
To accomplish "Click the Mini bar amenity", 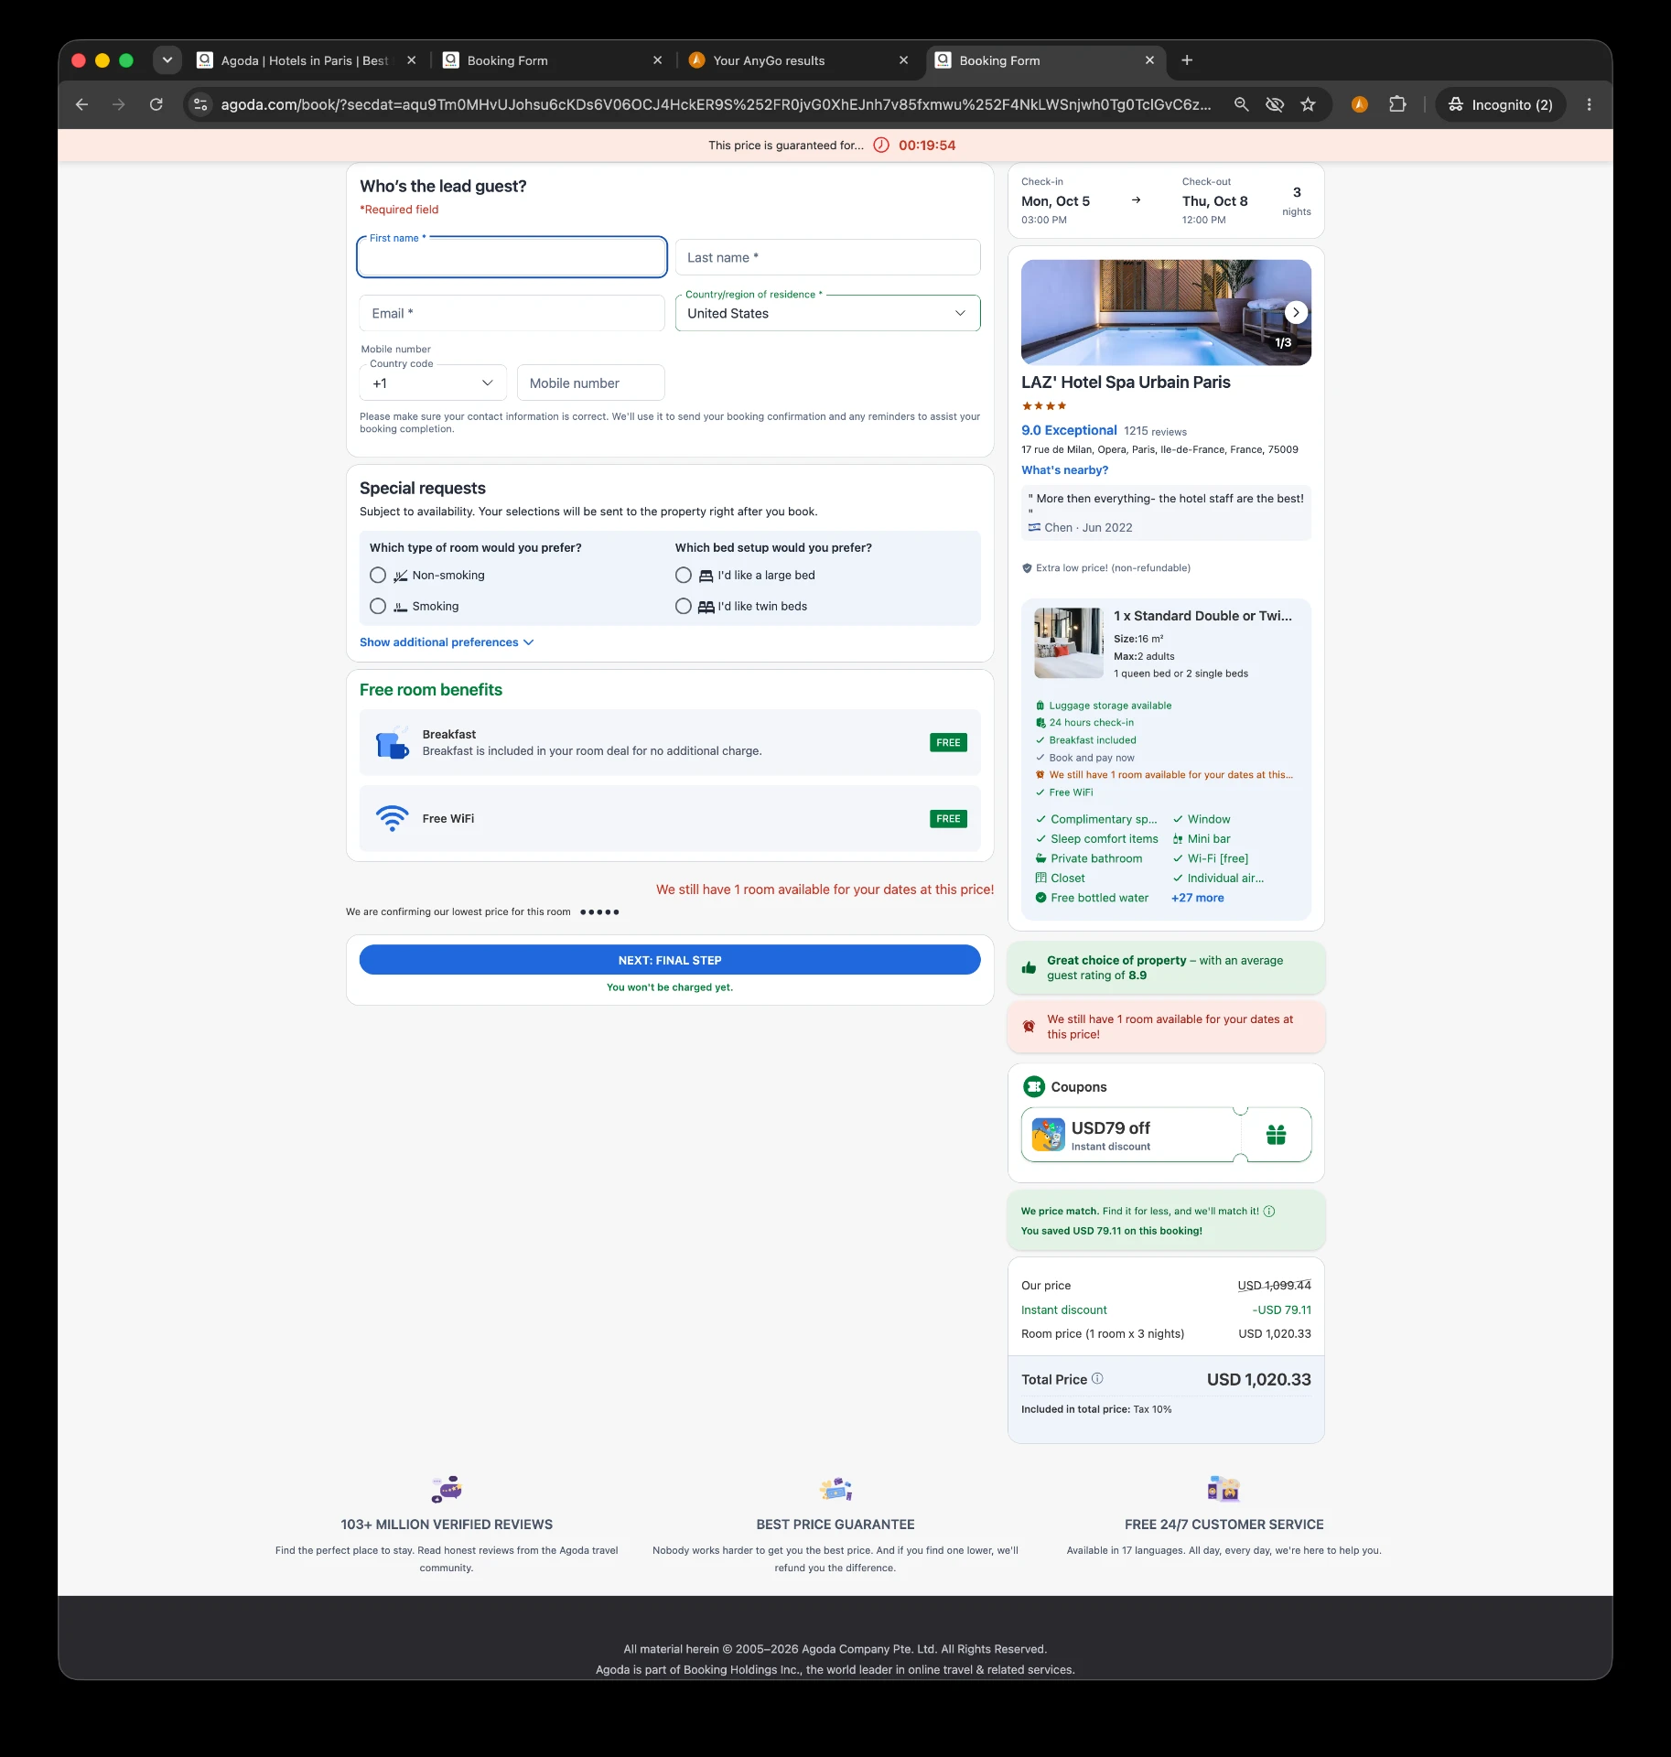I will (1202, 839).
